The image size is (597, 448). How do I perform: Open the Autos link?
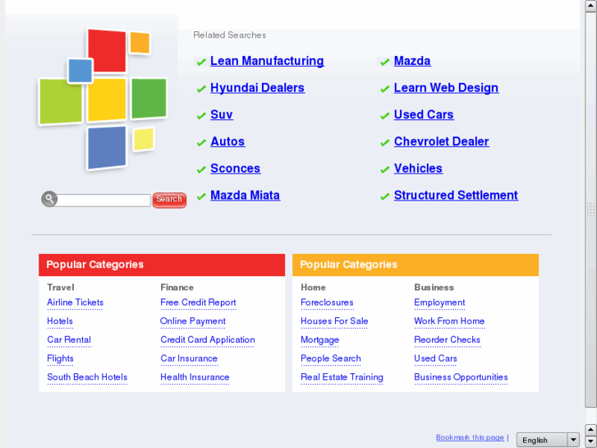pos(227,142)
